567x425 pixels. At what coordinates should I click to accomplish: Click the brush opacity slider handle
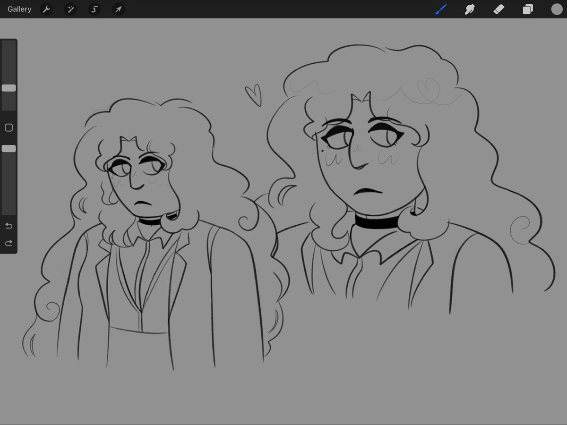pos(9,148)
